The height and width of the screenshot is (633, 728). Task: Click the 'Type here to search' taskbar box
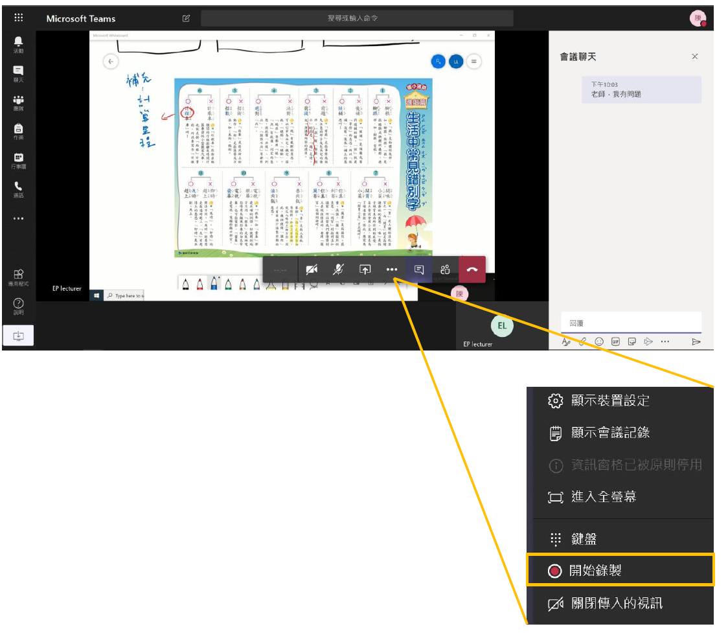point(124,295)
